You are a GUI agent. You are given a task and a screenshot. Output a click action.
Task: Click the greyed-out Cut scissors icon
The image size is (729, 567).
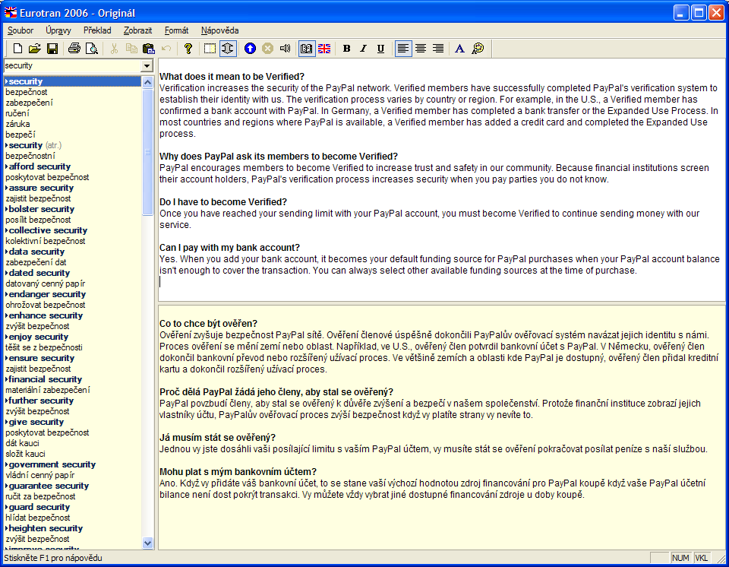tap(114, 49)
